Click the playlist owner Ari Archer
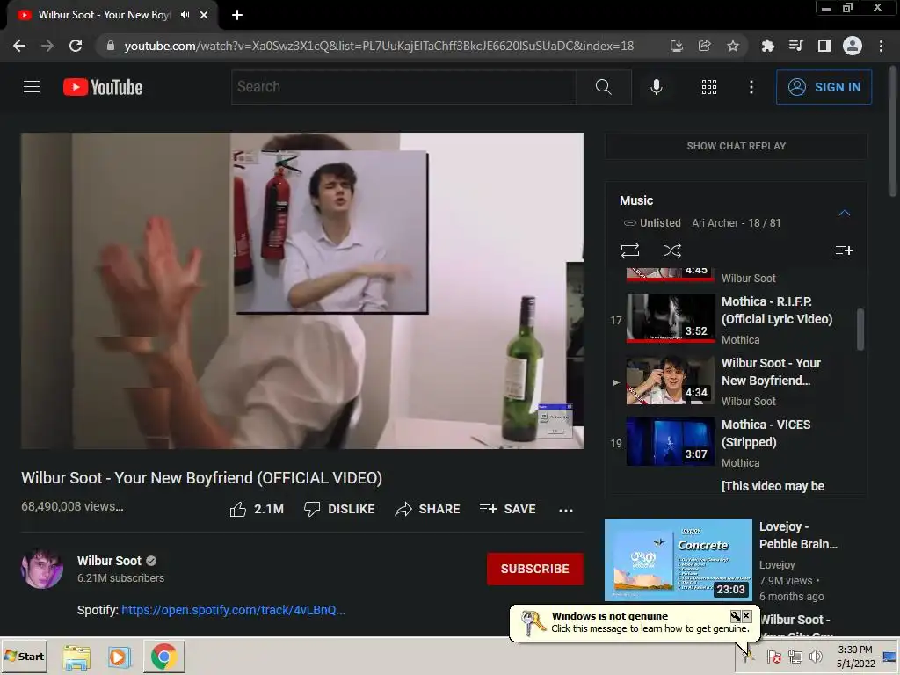Viewport: 900px width, 675px height. [x=715, y=222]
